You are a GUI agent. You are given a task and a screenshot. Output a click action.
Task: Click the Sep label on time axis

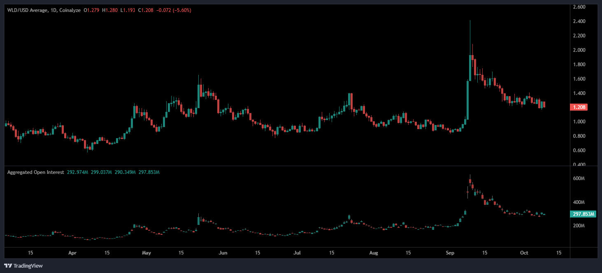tap(450, 252)
